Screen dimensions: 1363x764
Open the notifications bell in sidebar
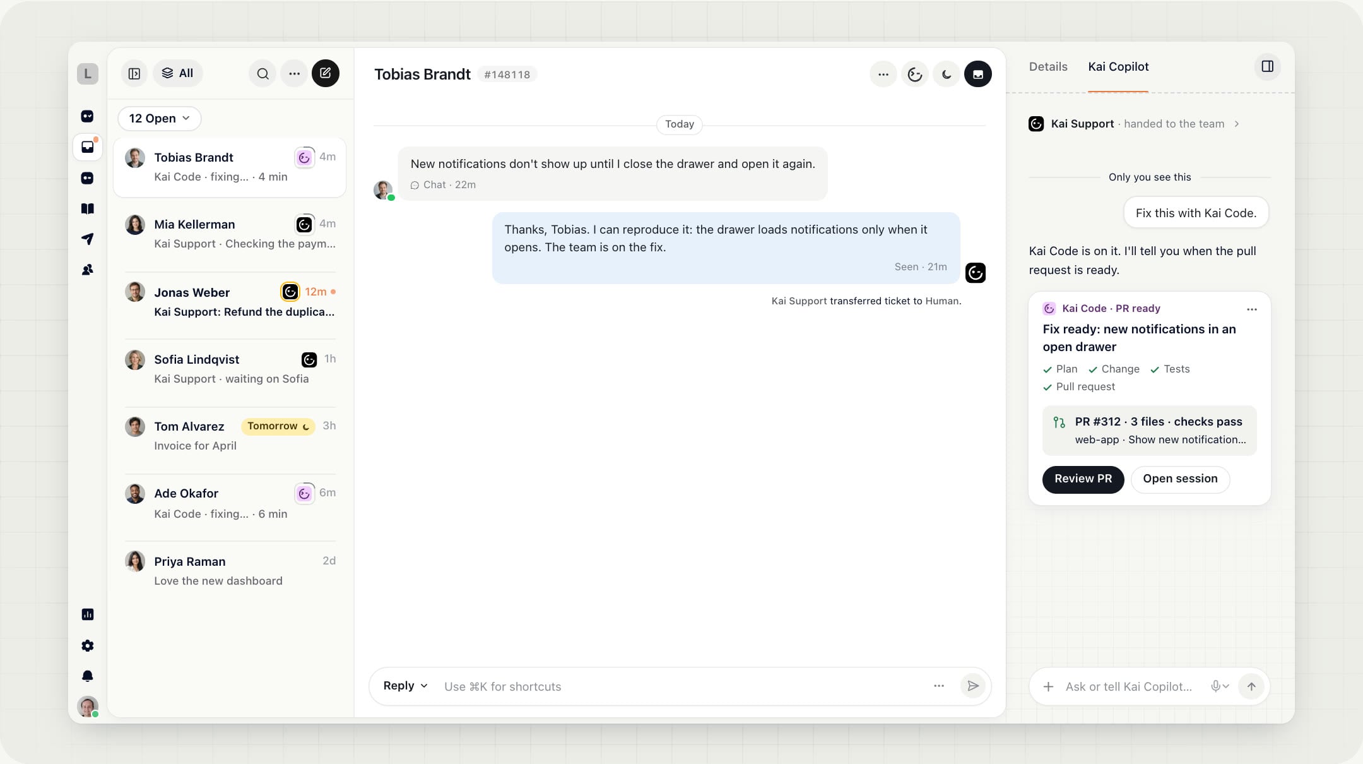(x=88, y=676)
